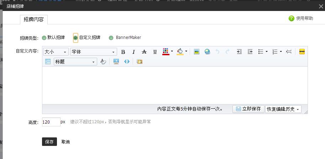
Task: Apply underline formatting
Action: (x=155, y=52)
